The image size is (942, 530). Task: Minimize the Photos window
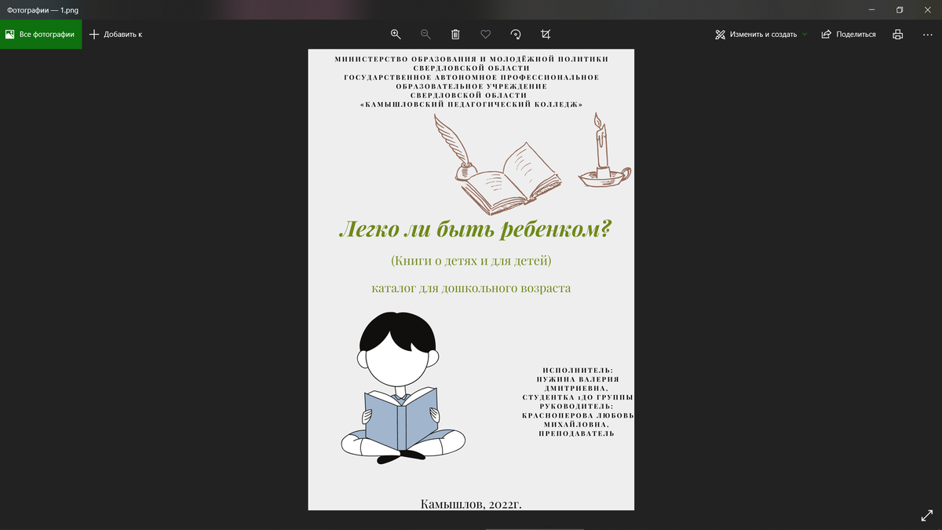pos(872,9)
